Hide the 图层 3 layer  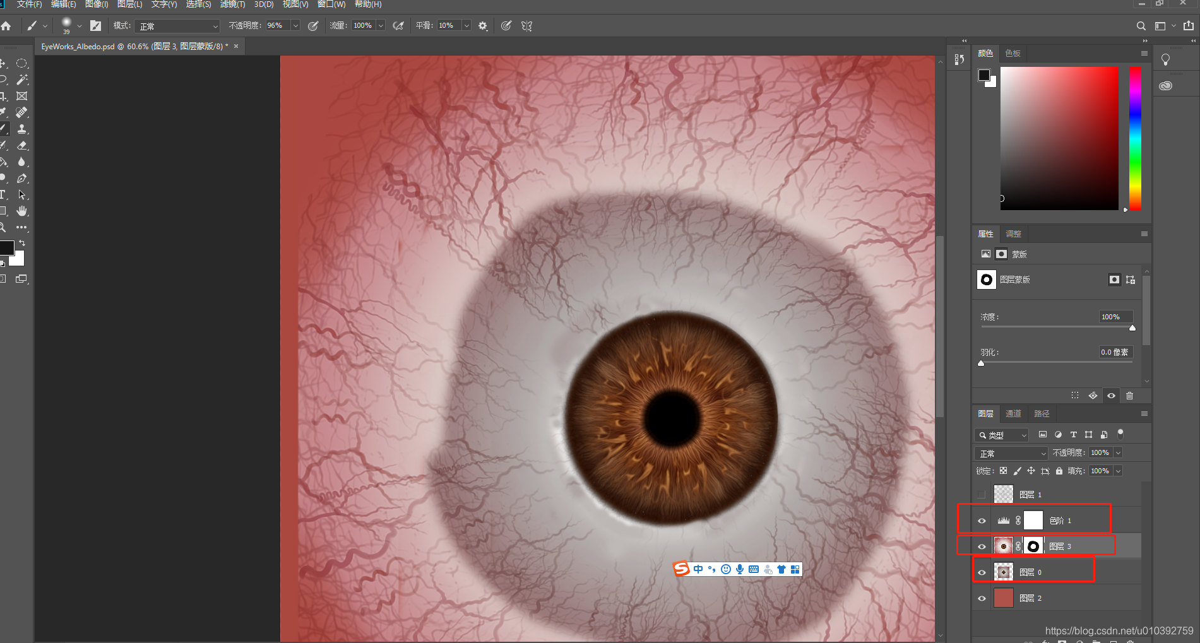[982, 546]
